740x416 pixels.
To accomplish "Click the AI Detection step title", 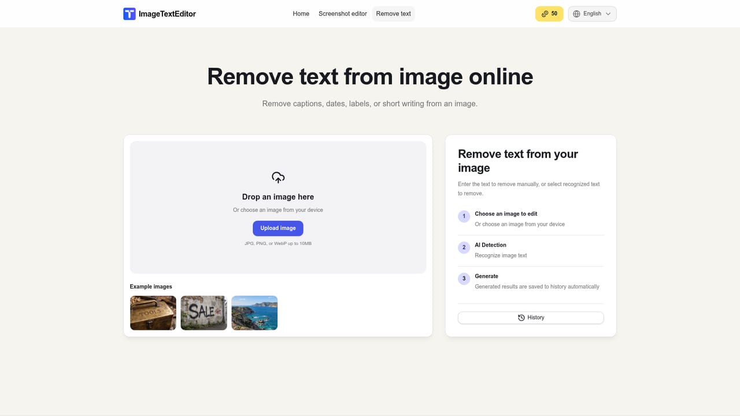I will point(490,245).
